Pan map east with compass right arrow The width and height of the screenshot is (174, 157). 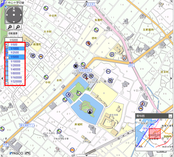21,15
